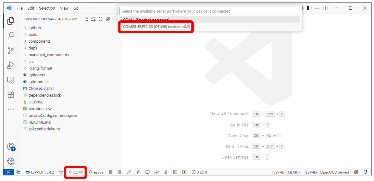
Task: Open Explorer views and more actions
Action: point(115,19)
